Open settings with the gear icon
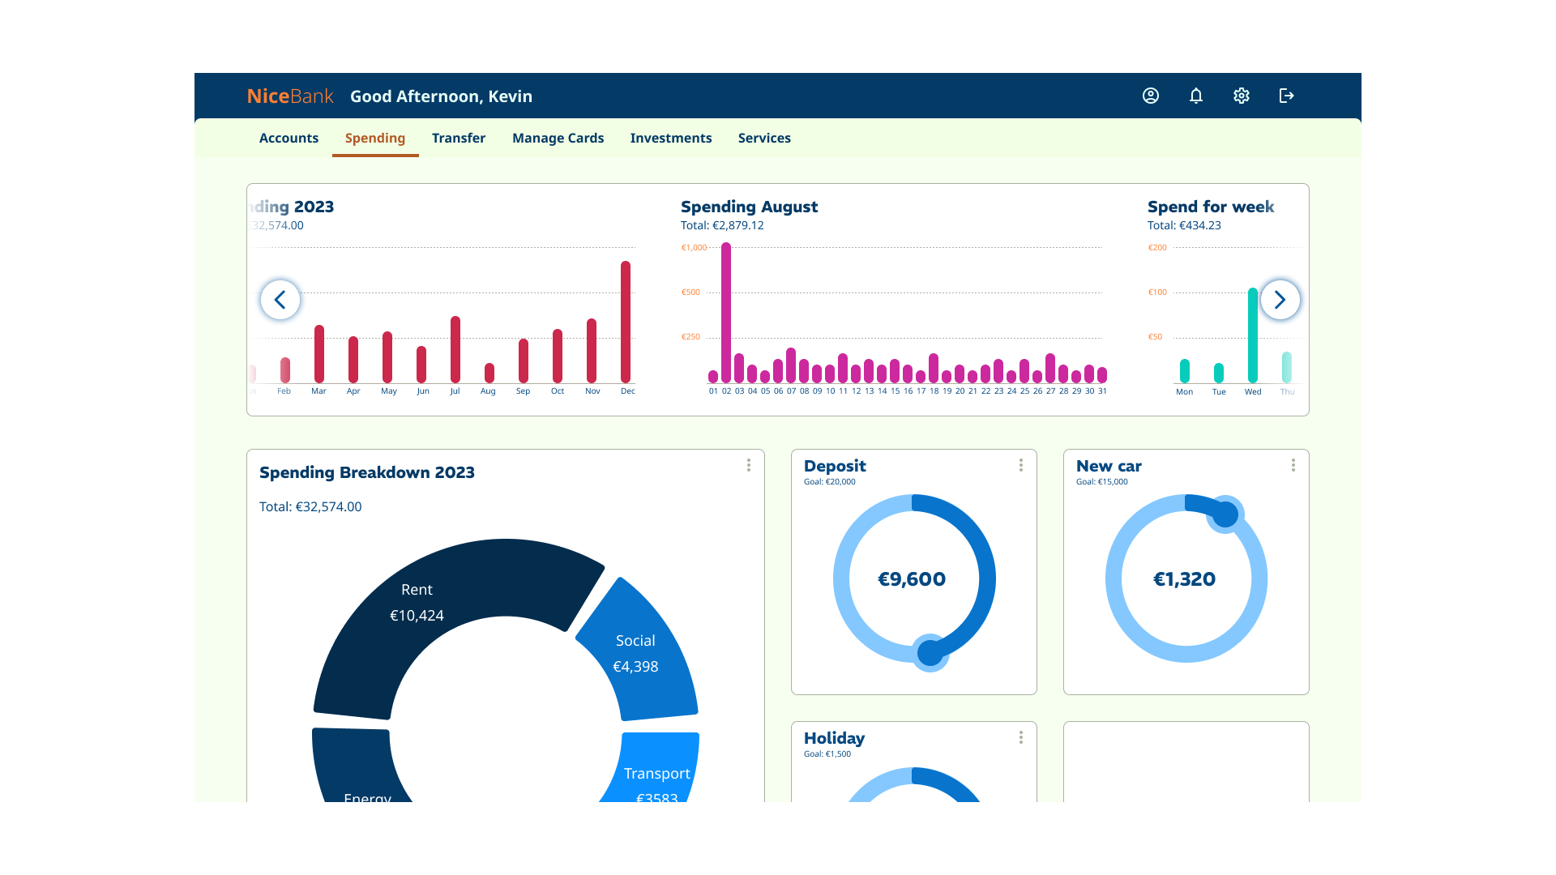Image resolution: width=1556 pixels, height=875 pixels. (1242, 96)
